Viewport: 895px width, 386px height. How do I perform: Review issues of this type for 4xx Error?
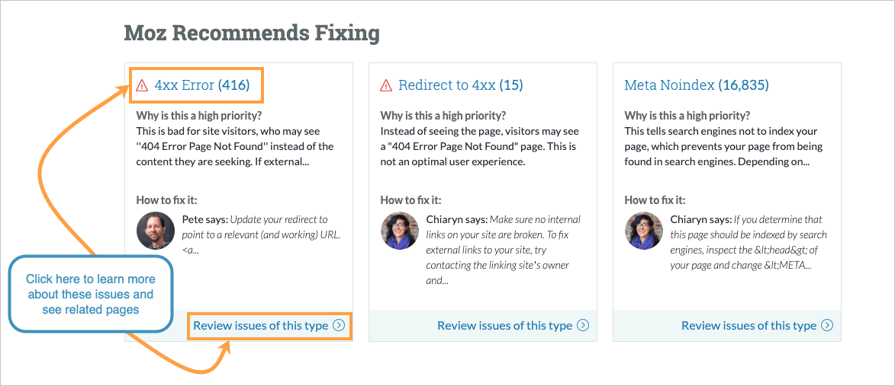260,326
